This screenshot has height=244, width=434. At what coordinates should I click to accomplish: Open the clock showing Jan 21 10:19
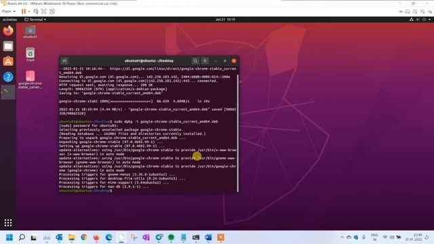click(x=225, y=20)
